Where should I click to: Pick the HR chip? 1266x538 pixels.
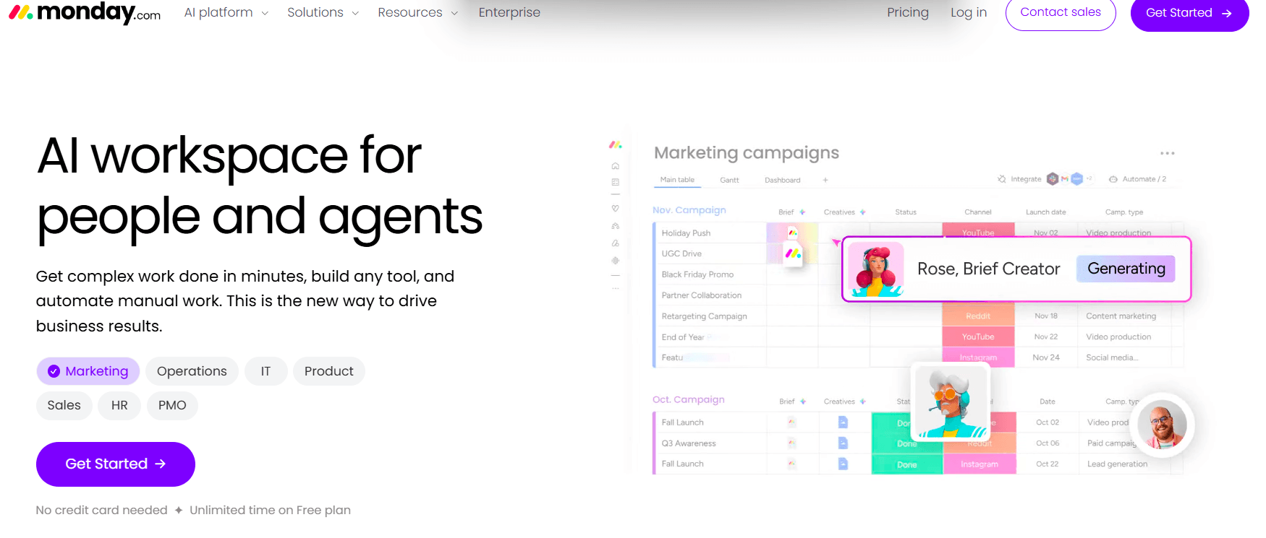[x=119, y=405]
